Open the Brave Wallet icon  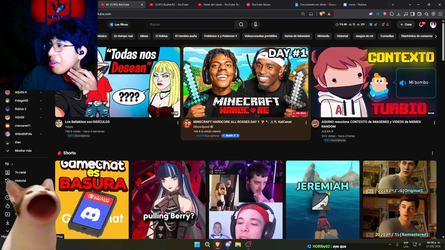[x=419, y=14]
